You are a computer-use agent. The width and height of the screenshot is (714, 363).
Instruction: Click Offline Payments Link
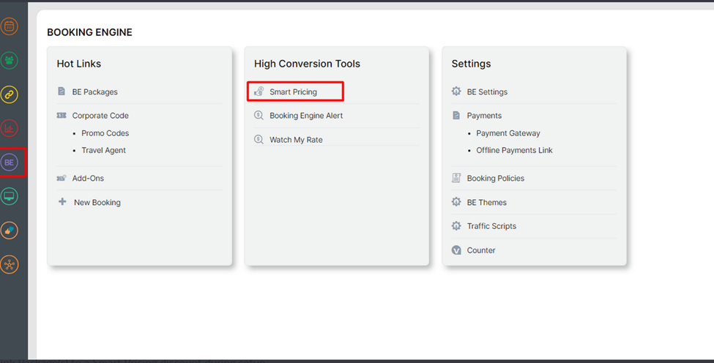[x=514, y=150]
